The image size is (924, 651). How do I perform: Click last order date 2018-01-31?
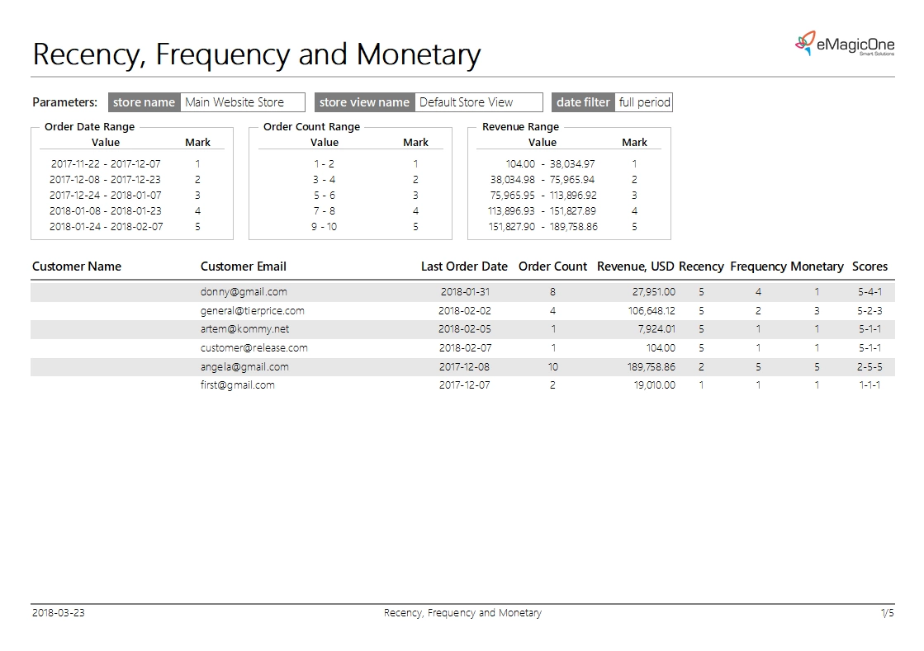(465, 292)
